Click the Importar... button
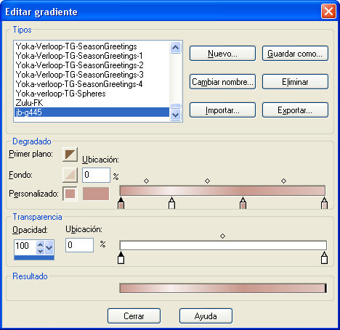 pyautogui.click(x=222, y=110)
